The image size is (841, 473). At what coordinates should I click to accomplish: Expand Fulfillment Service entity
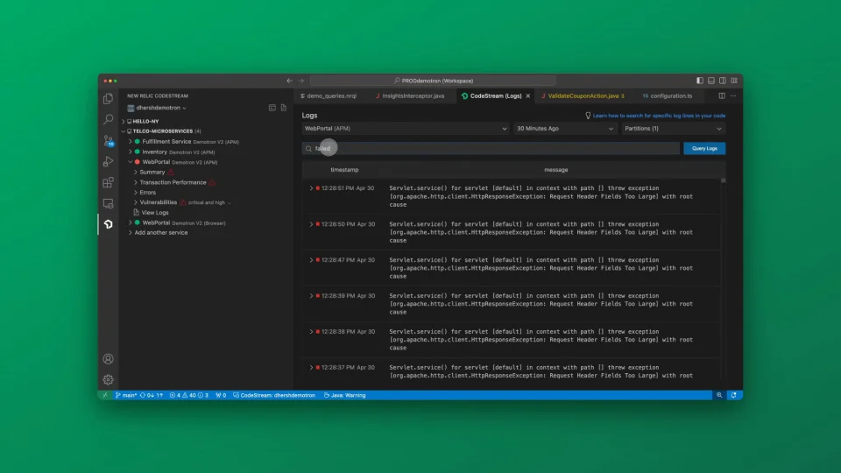[131, 142]
